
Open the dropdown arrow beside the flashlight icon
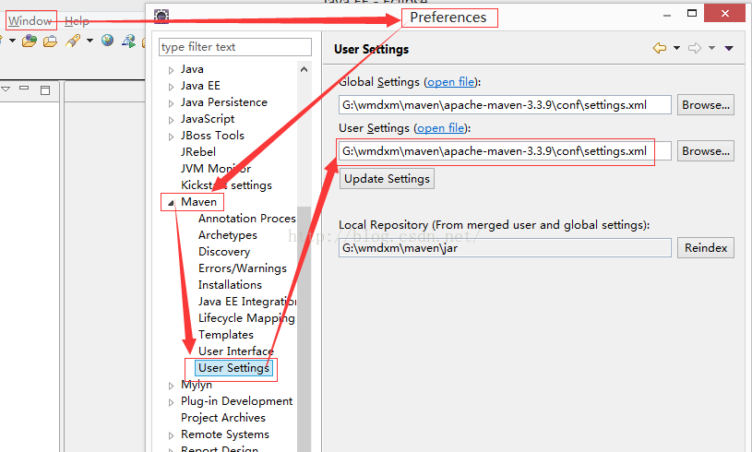point(90,41)
